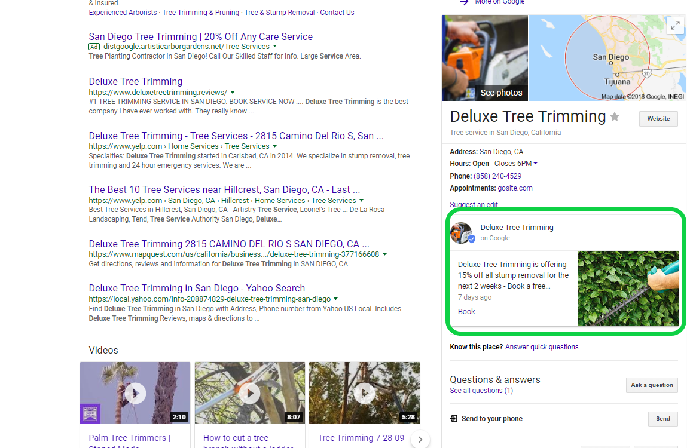Viewport: 690px width, 448px height.
Task: Click Book link in the Google post
Action: pos(466,311)
